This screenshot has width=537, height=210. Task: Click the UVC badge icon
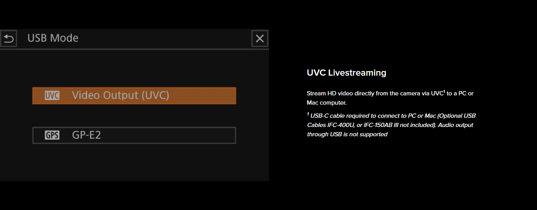point(52,95)
